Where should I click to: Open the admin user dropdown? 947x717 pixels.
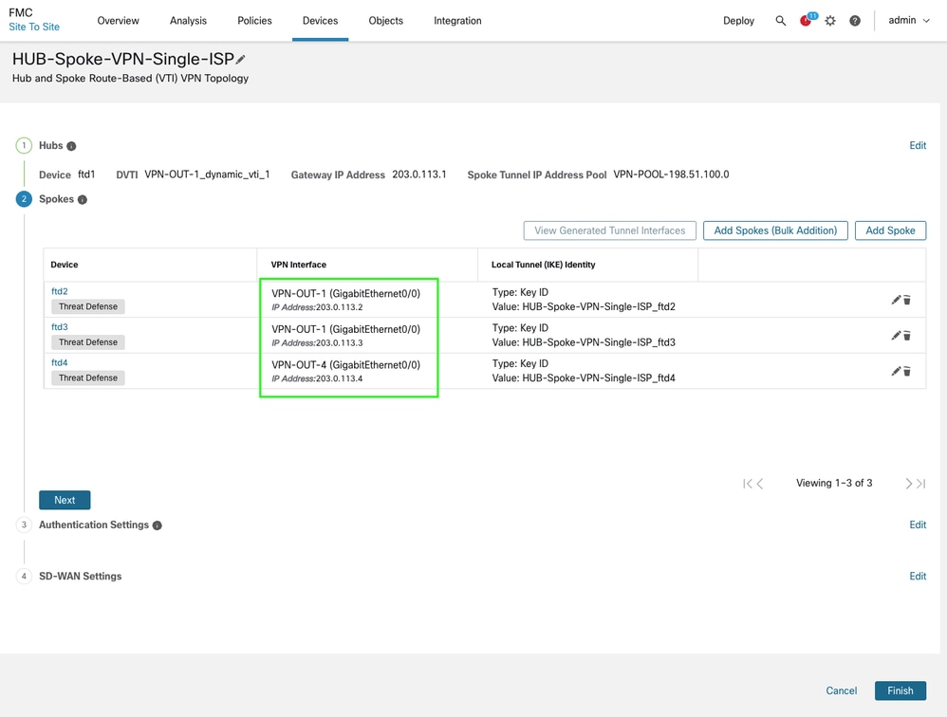909,21
